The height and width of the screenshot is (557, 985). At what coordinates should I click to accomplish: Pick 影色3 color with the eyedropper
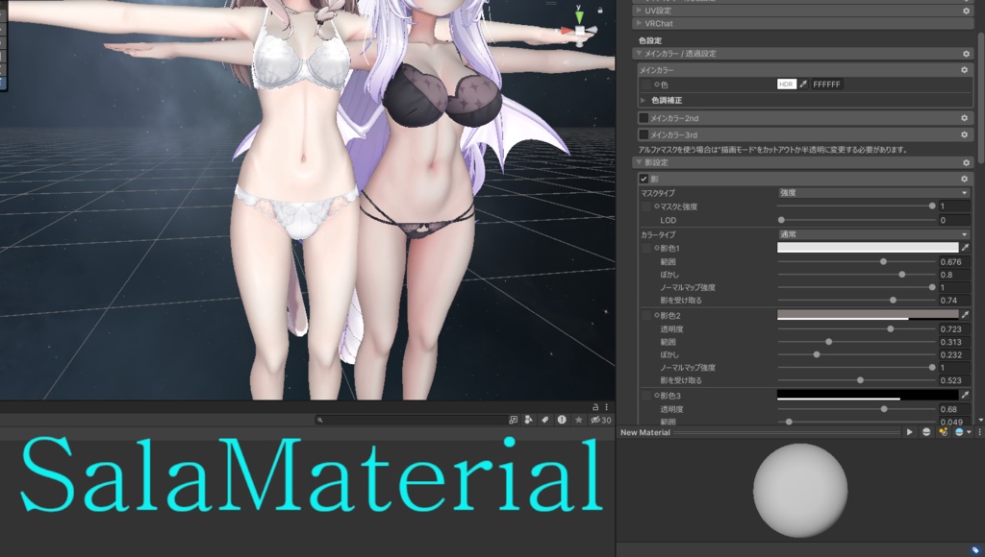tap(965, 395)
